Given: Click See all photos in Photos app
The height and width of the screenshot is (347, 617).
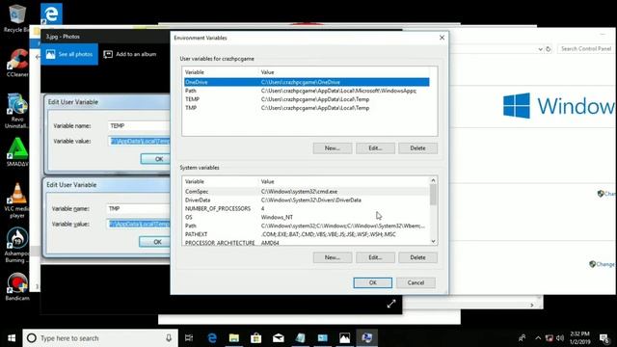Looking at the screenshot, I should 69,54.
